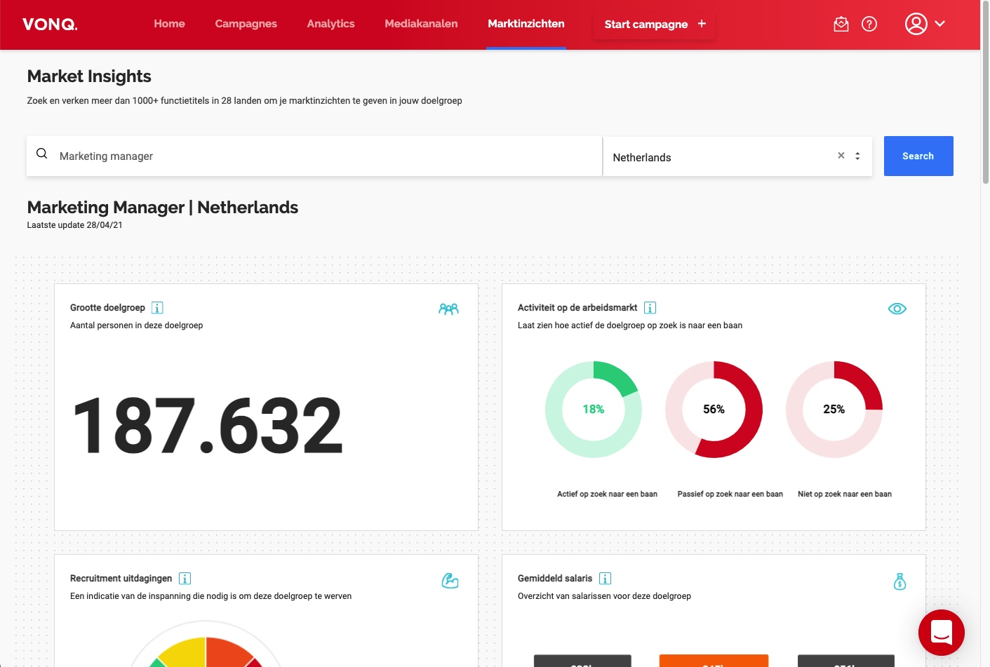Screen dimensions: 990x667
Task: Click the Market Insights page title
Action: point(89,76)
